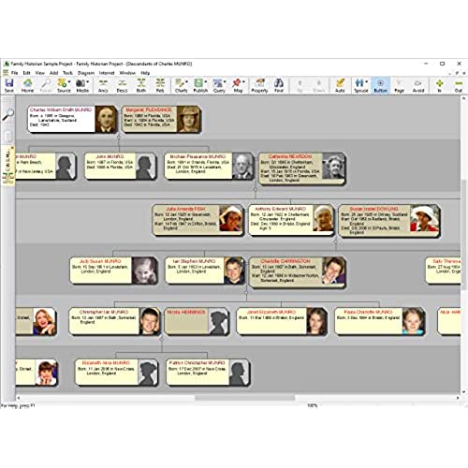This screenshot has height=468, width=468.
Task: Open the Diagram menu
Action: click(86, 73)
